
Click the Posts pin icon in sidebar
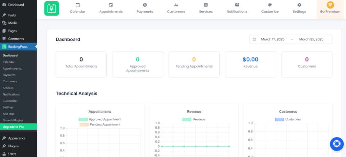point(4,15)
